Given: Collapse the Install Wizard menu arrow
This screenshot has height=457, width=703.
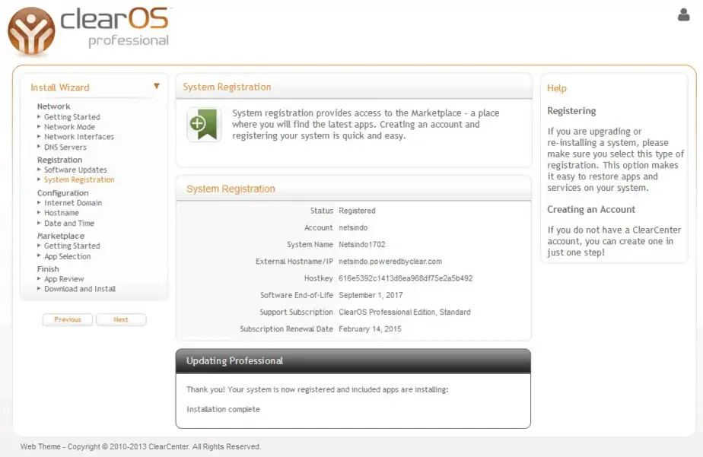Looking at the screenshot, I should point(157,87).
